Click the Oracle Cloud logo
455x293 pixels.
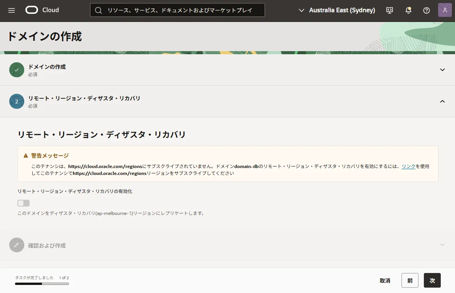coord(42,10)
